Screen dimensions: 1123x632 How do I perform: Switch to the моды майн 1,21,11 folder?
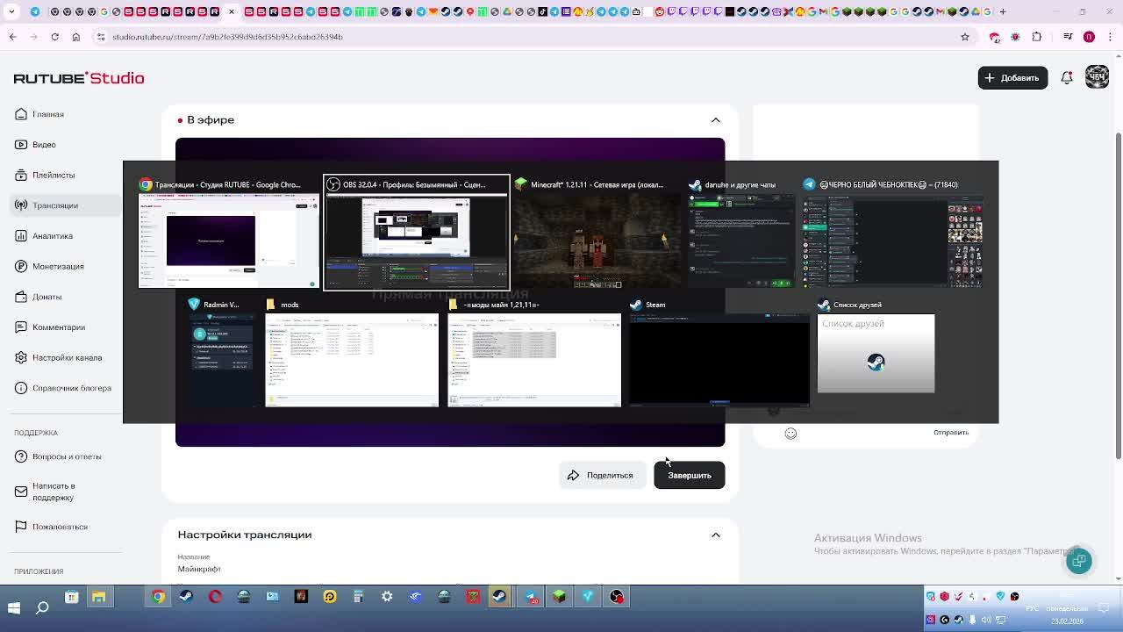tap(534, 352)
